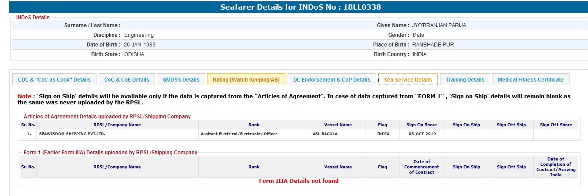Click the Date of Commencement of Contract header
Viewport: 588px width, 196px height.
[x=422, y=167]
